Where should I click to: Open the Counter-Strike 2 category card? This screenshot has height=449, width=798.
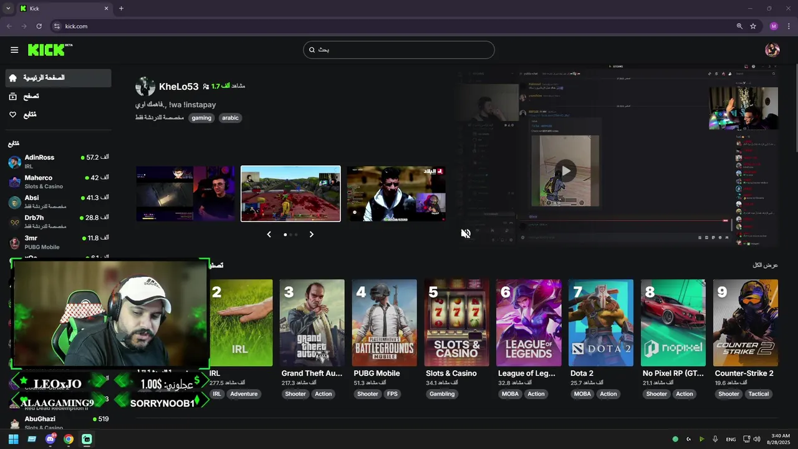tap(746, 322)
